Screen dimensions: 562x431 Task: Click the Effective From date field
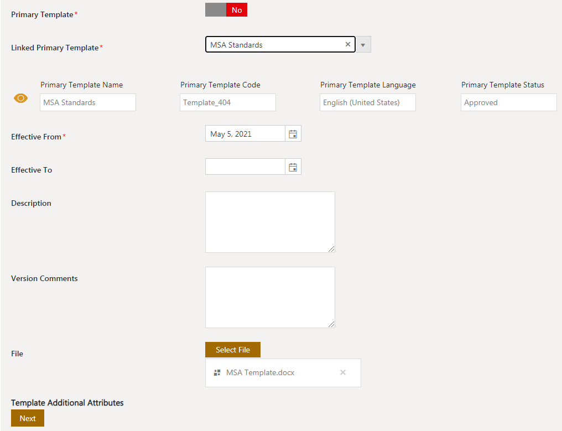(245, 134)
